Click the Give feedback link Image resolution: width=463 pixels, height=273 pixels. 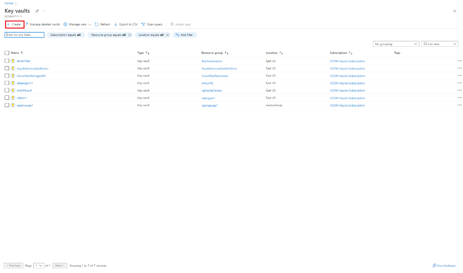(x=444, y=266)
